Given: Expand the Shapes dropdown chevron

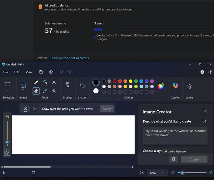Looking at the screenshot, I should tap(82, 90).
